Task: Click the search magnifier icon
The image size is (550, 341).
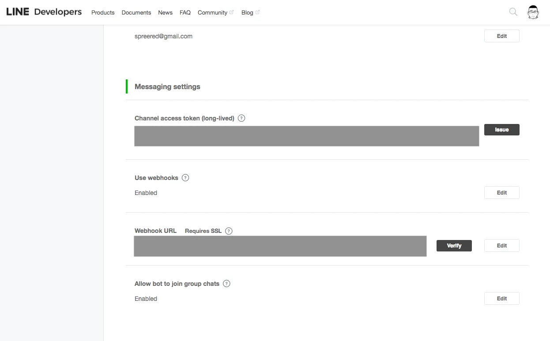Action: (513, 12)
